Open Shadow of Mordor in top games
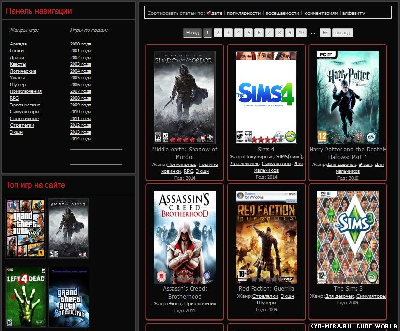400x331 pixels. pos(69,228)
